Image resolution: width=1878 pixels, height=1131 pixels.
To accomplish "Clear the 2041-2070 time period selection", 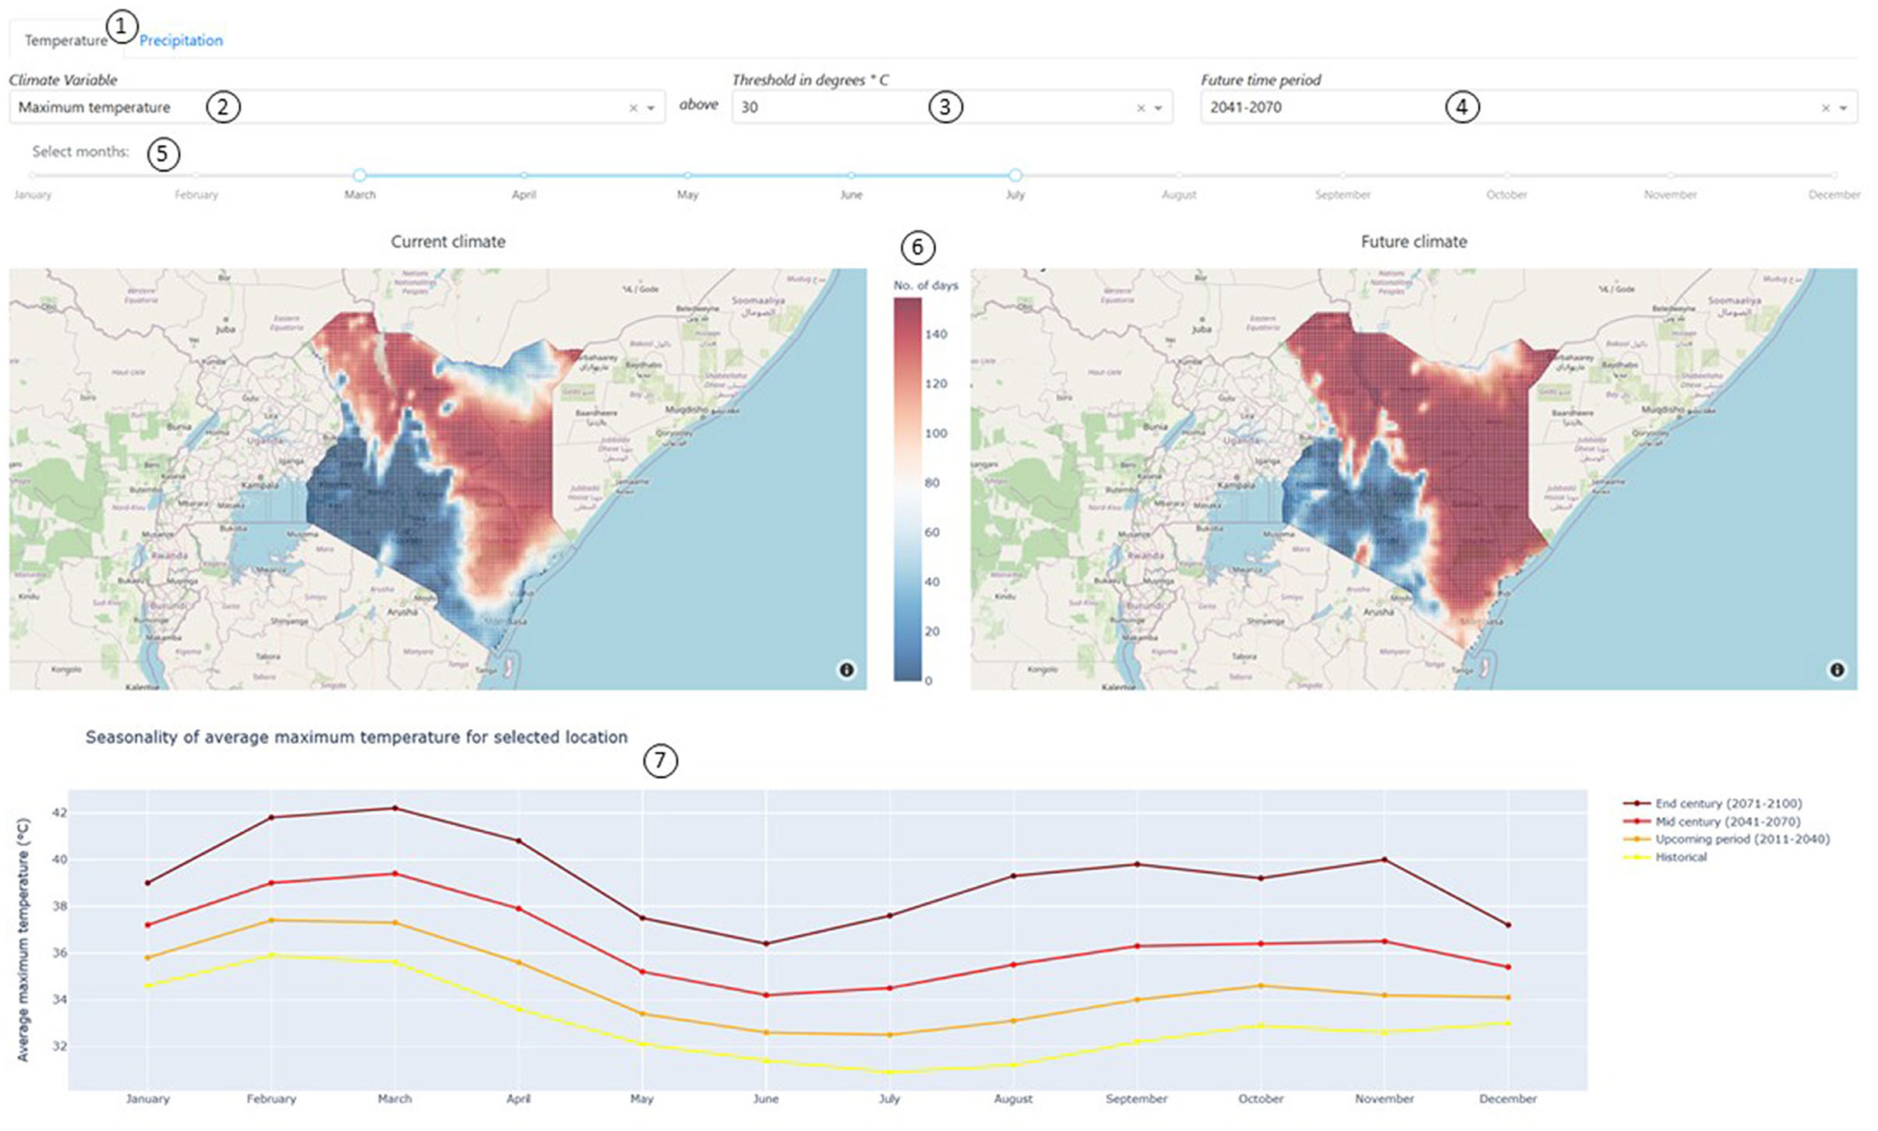I will [1825, 108].
